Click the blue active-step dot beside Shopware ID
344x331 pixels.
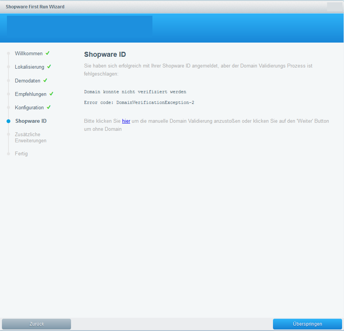click(x=8, y=121)
